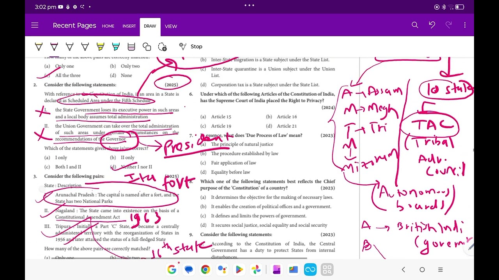The image size is (499, 280).
Task: Activate the lasso select tool
Action: (x=163, y=47)
